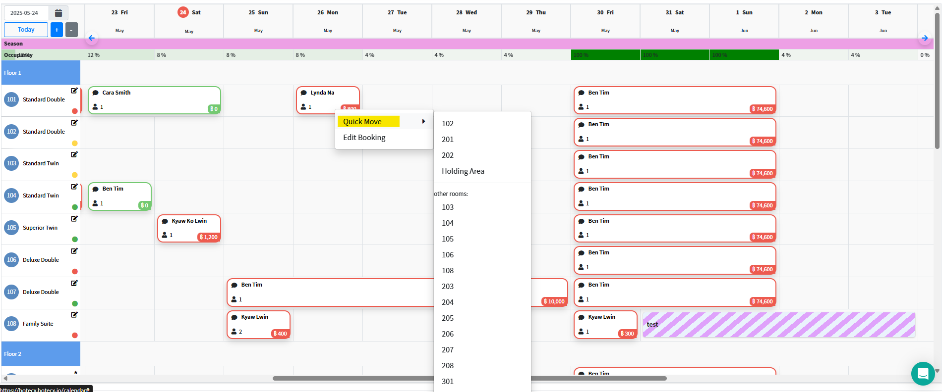The height and width of the screenshot is (392, 942).
Task: Open the chat support widget
Action: [923, 373]
